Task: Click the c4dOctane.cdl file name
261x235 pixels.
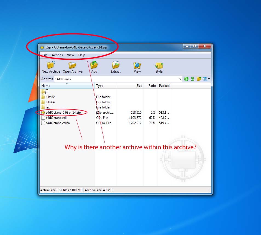Action: (56, 118)
